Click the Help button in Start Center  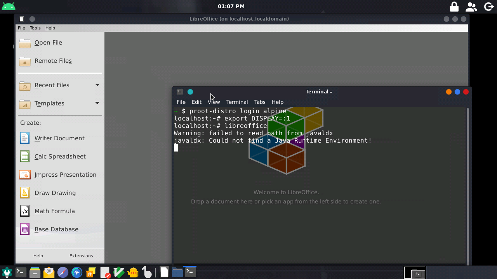pyautogui.click(x=38, y=256)
